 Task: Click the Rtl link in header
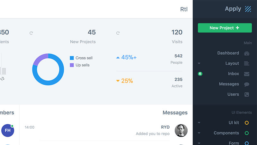(184, 9)
